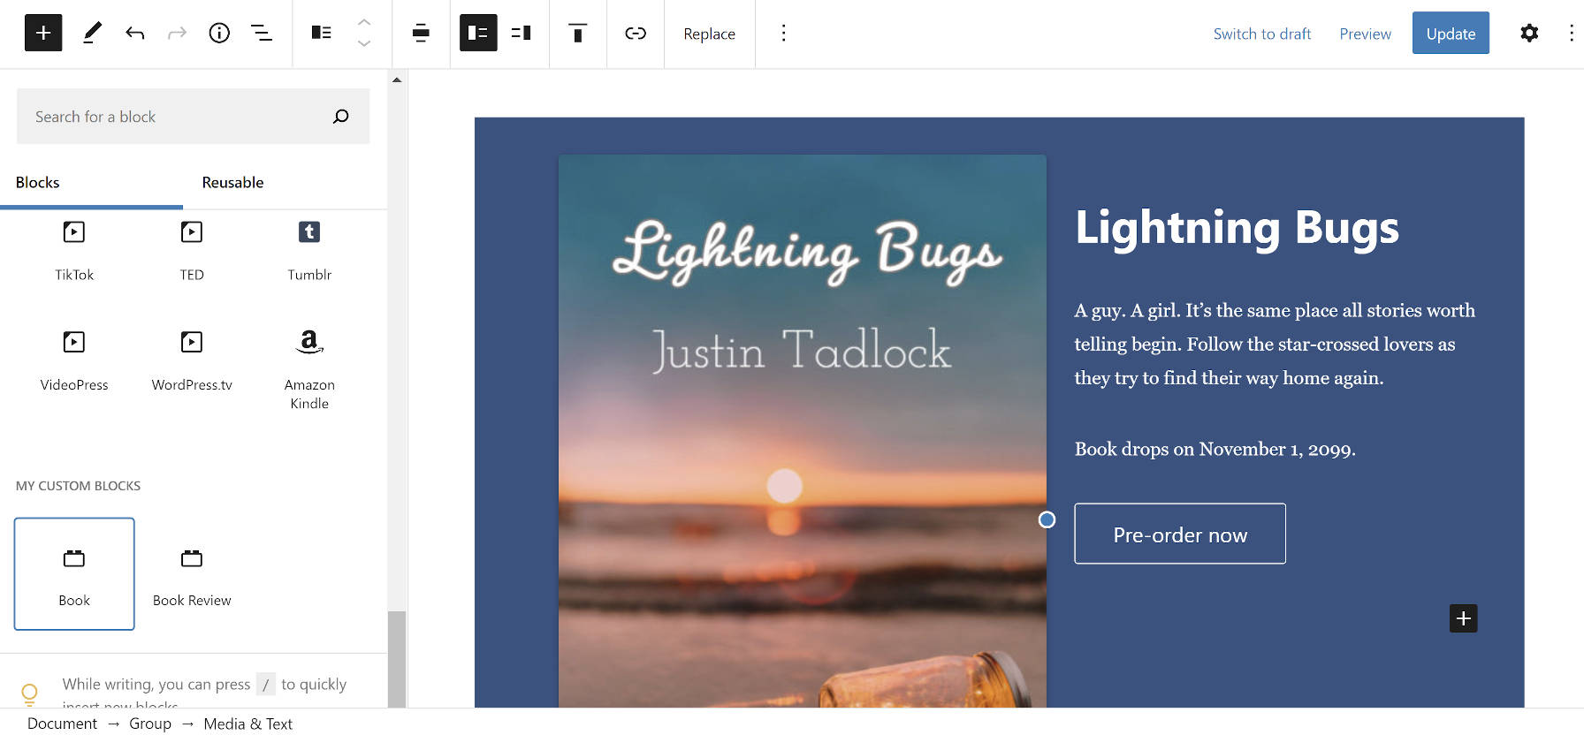Open the settings gear panel

pyautogui.click(x=1528, y=34)
